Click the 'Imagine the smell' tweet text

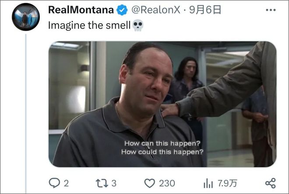click(89, 25)
